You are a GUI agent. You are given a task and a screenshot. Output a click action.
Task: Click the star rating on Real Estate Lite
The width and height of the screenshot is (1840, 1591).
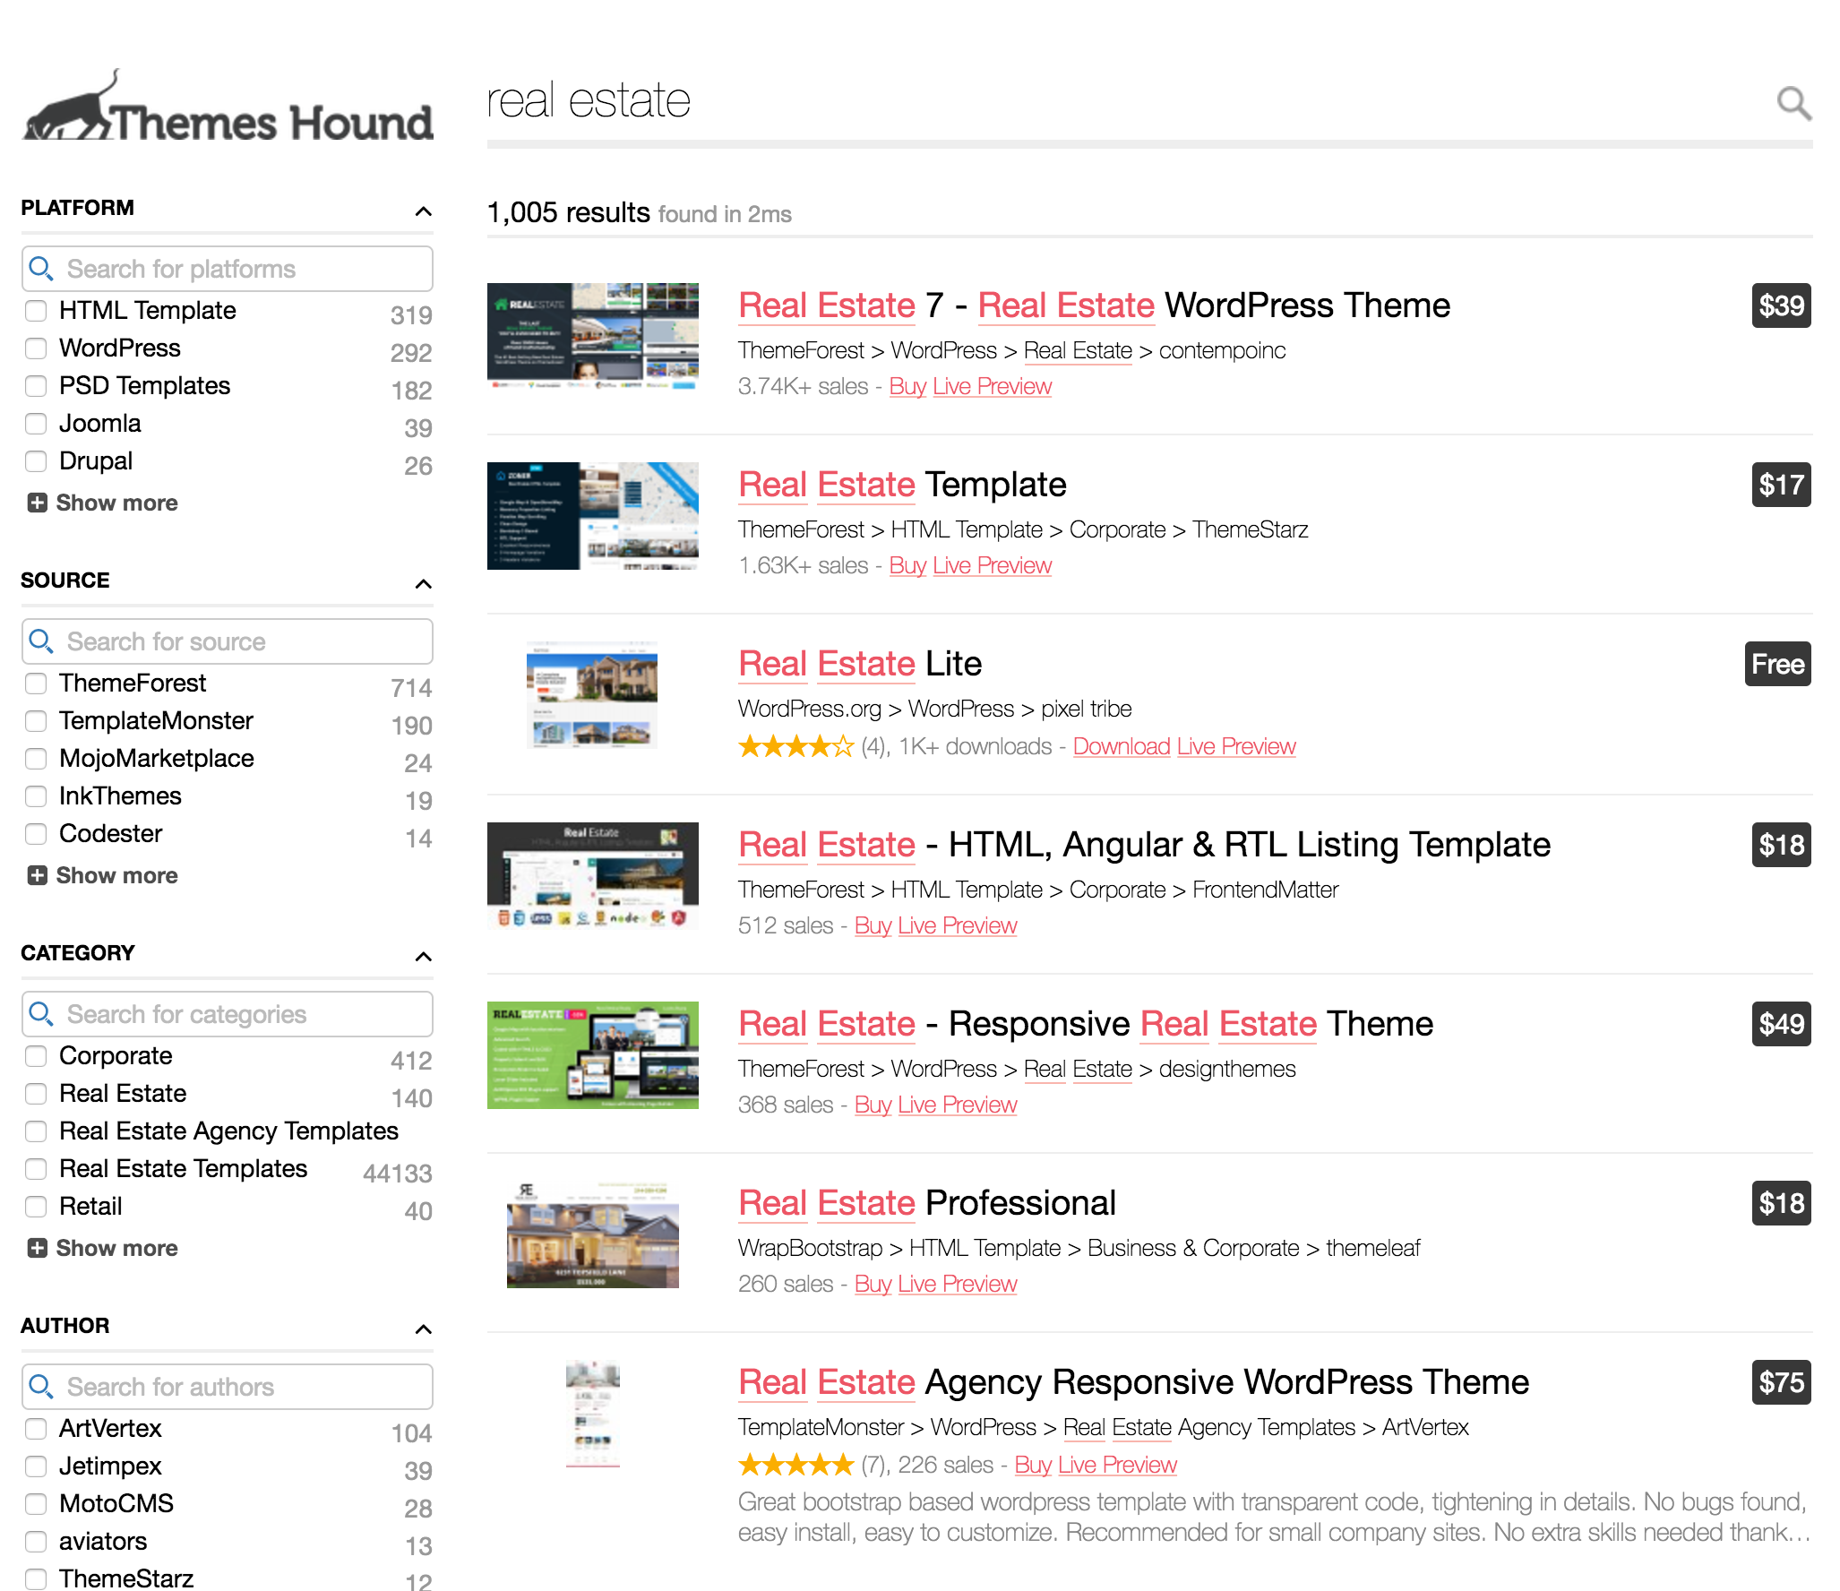795,746
